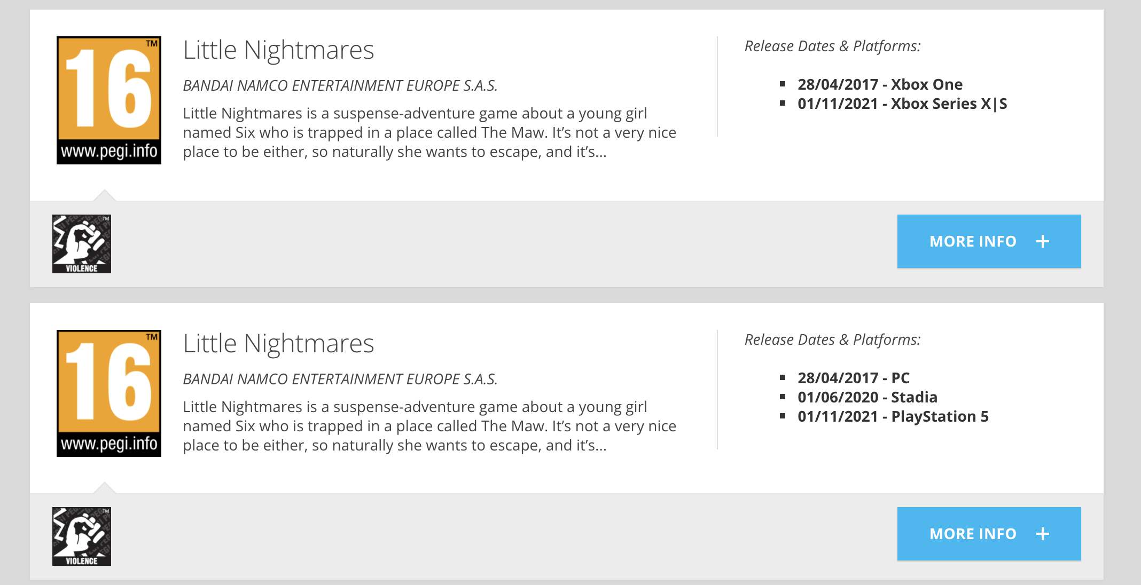
Task: Click publisher name in the PC listing
Action: click(340, 379)
